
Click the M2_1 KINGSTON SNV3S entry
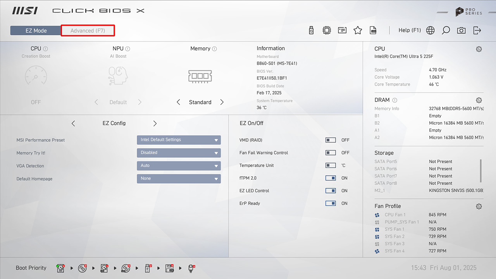pyautogui.click(x=429, y=191)
